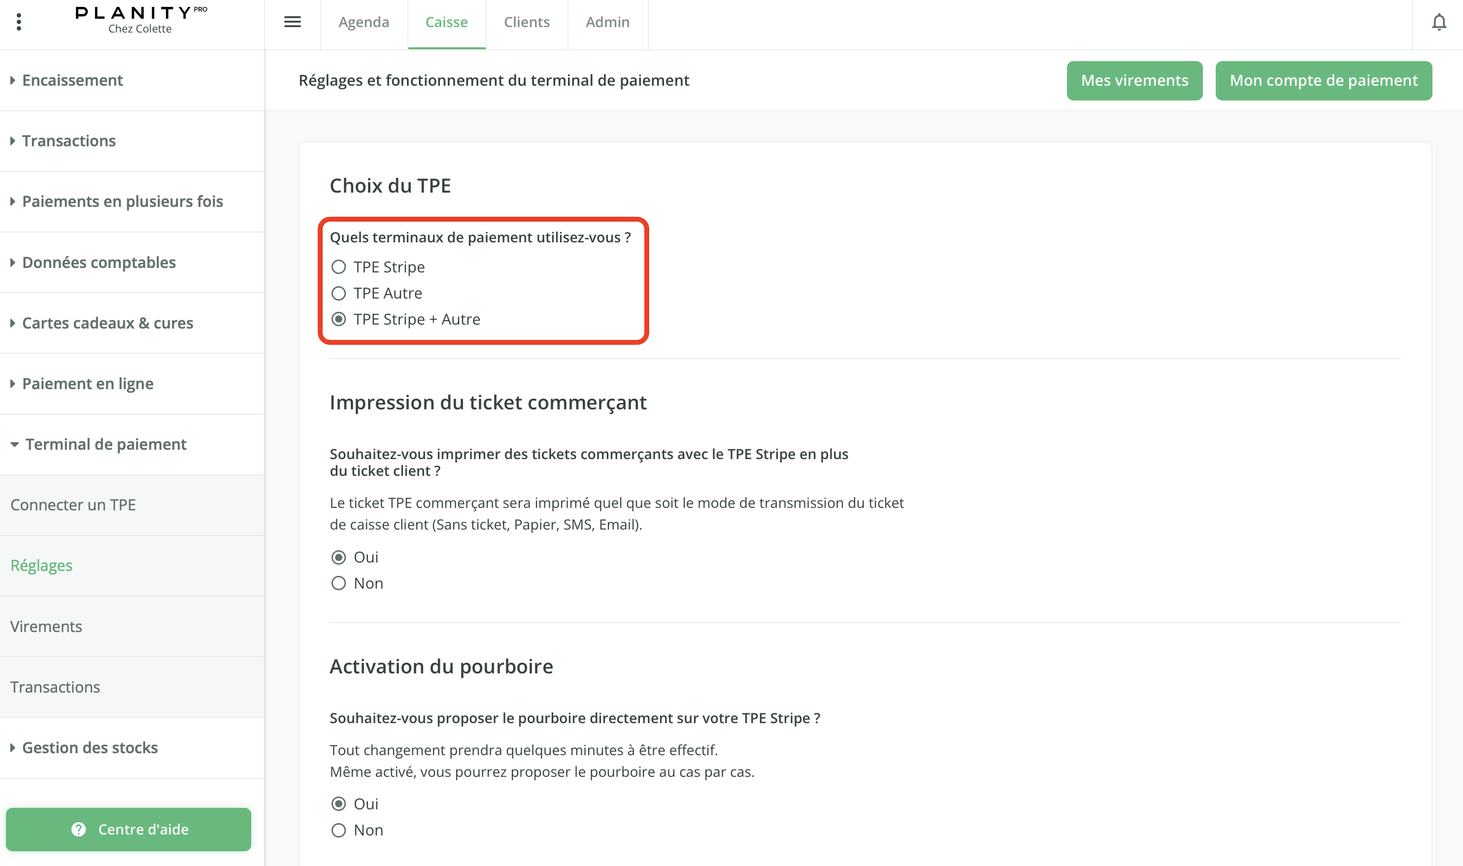This screenshot has width=1463, height=866.
Task: Collapse the Terminal de paiement section
Action: coord(105,444)
